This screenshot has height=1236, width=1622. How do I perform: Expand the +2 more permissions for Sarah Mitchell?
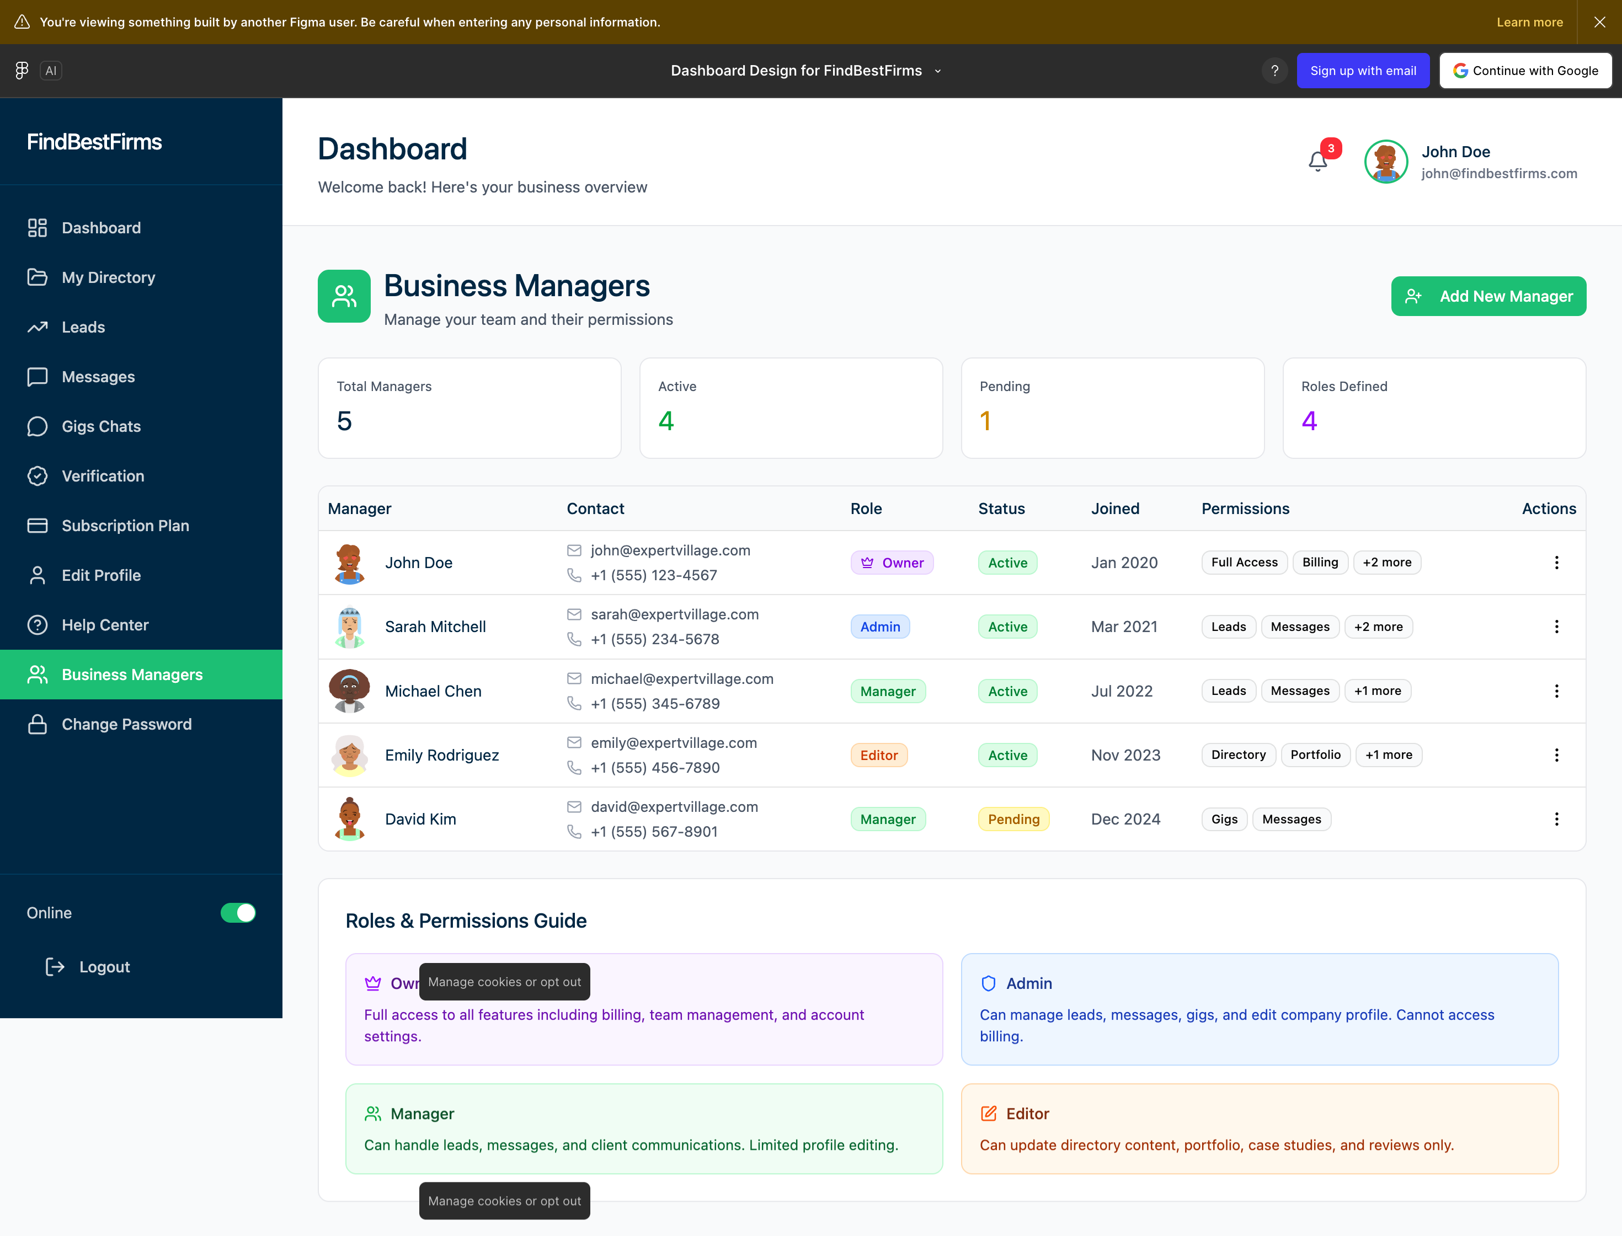click(1378, 626)
